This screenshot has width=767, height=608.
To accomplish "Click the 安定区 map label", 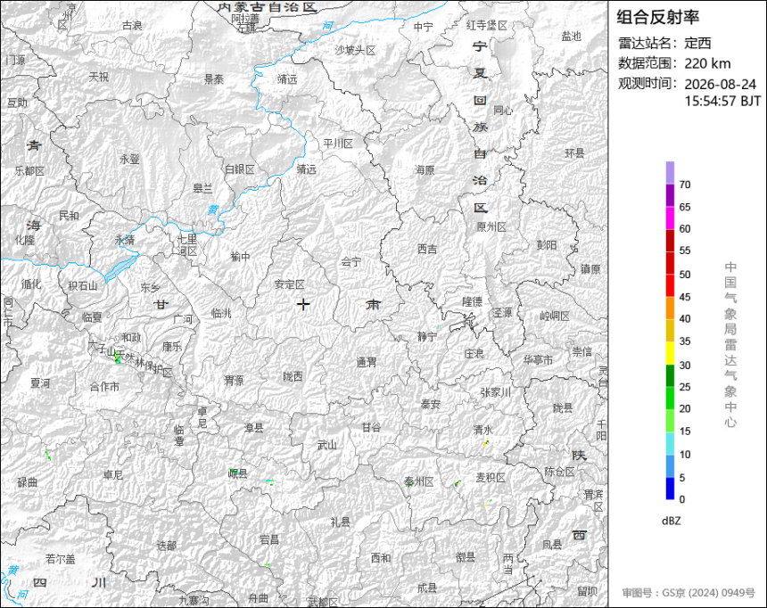I will click(290, 284).
